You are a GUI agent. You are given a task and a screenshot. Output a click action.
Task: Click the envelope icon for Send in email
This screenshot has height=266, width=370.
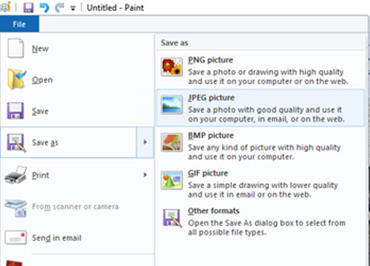click(x=16, y=238)
